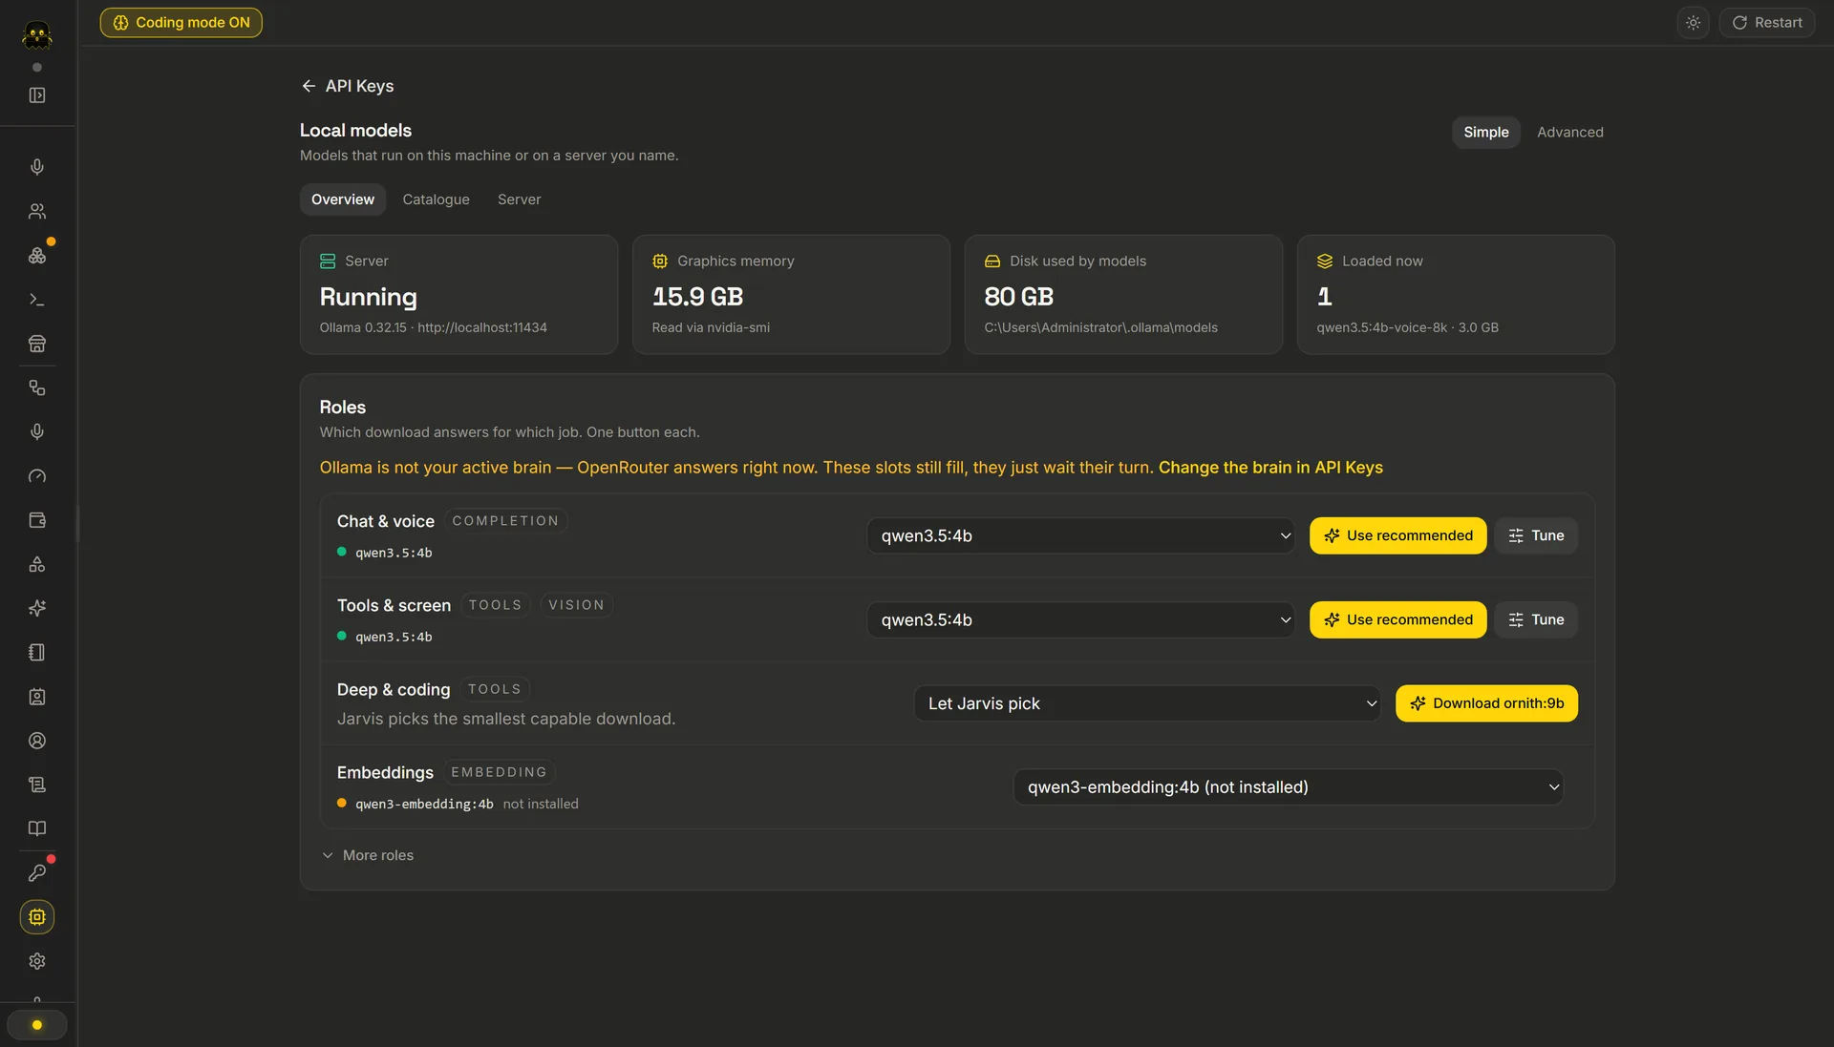Expand More roles
Image resolution: width=1834 pixels, height=1047 pixels.
point(368,856)
